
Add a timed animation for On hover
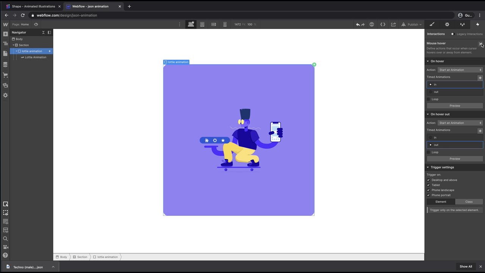(480, 78)
